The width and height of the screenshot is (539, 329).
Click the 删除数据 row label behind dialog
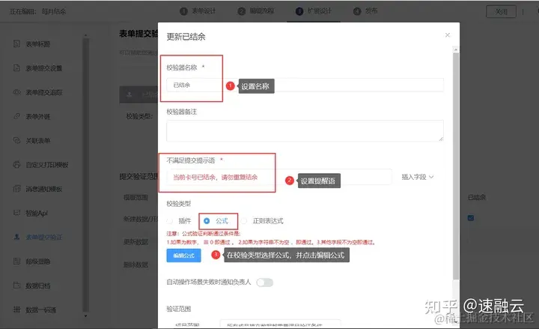135,265
